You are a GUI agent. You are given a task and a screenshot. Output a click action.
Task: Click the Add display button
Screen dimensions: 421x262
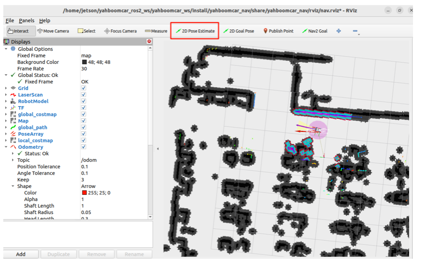point(21,254)
